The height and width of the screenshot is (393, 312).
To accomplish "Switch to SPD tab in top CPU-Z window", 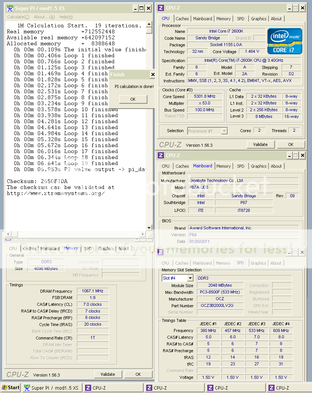I will (241, 19).
